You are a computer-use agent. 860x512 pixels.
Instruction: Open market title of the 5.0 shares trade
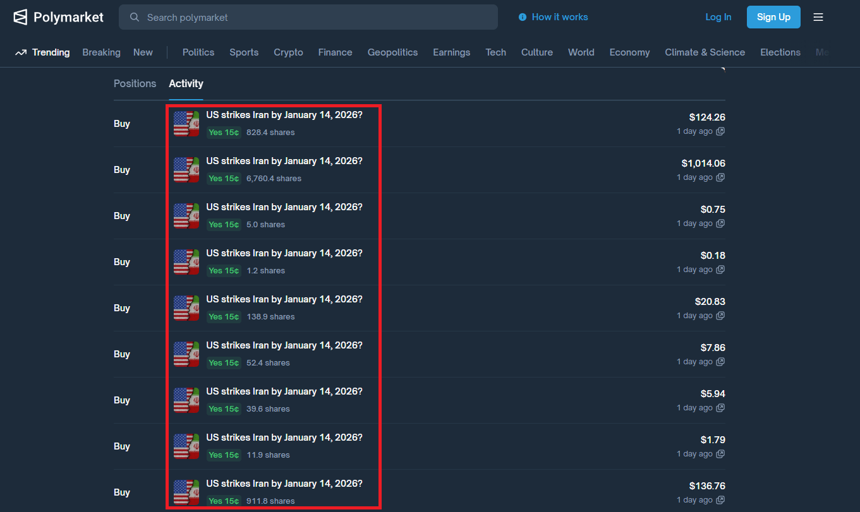[x=284, y=207]
